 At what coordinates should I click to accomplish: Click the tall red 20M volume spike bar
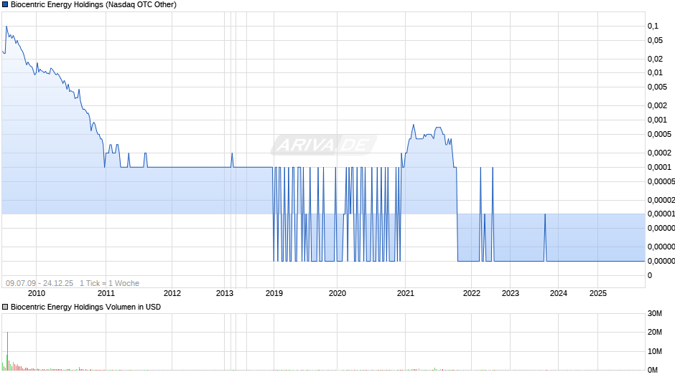point(7,350)
